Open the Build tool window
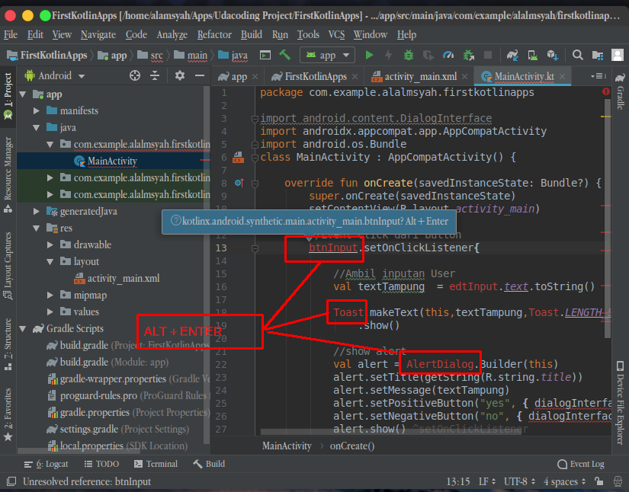Image resolution: width=629 pixels, height=492 pixels. tap(209, 464)
